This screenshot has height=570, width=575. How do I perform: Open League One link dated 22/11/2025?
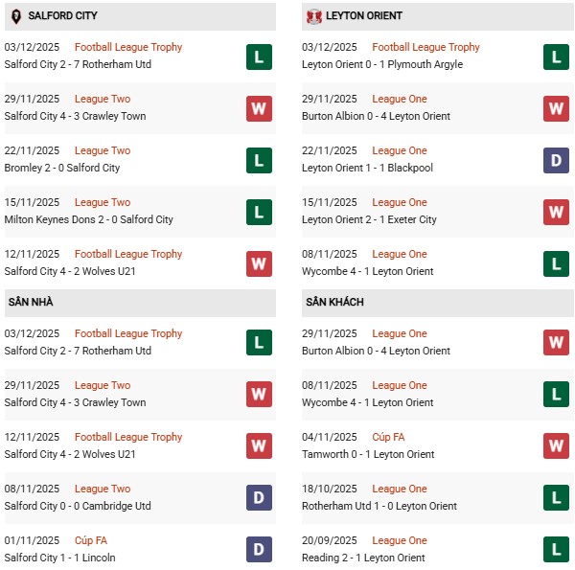(400, 150)
